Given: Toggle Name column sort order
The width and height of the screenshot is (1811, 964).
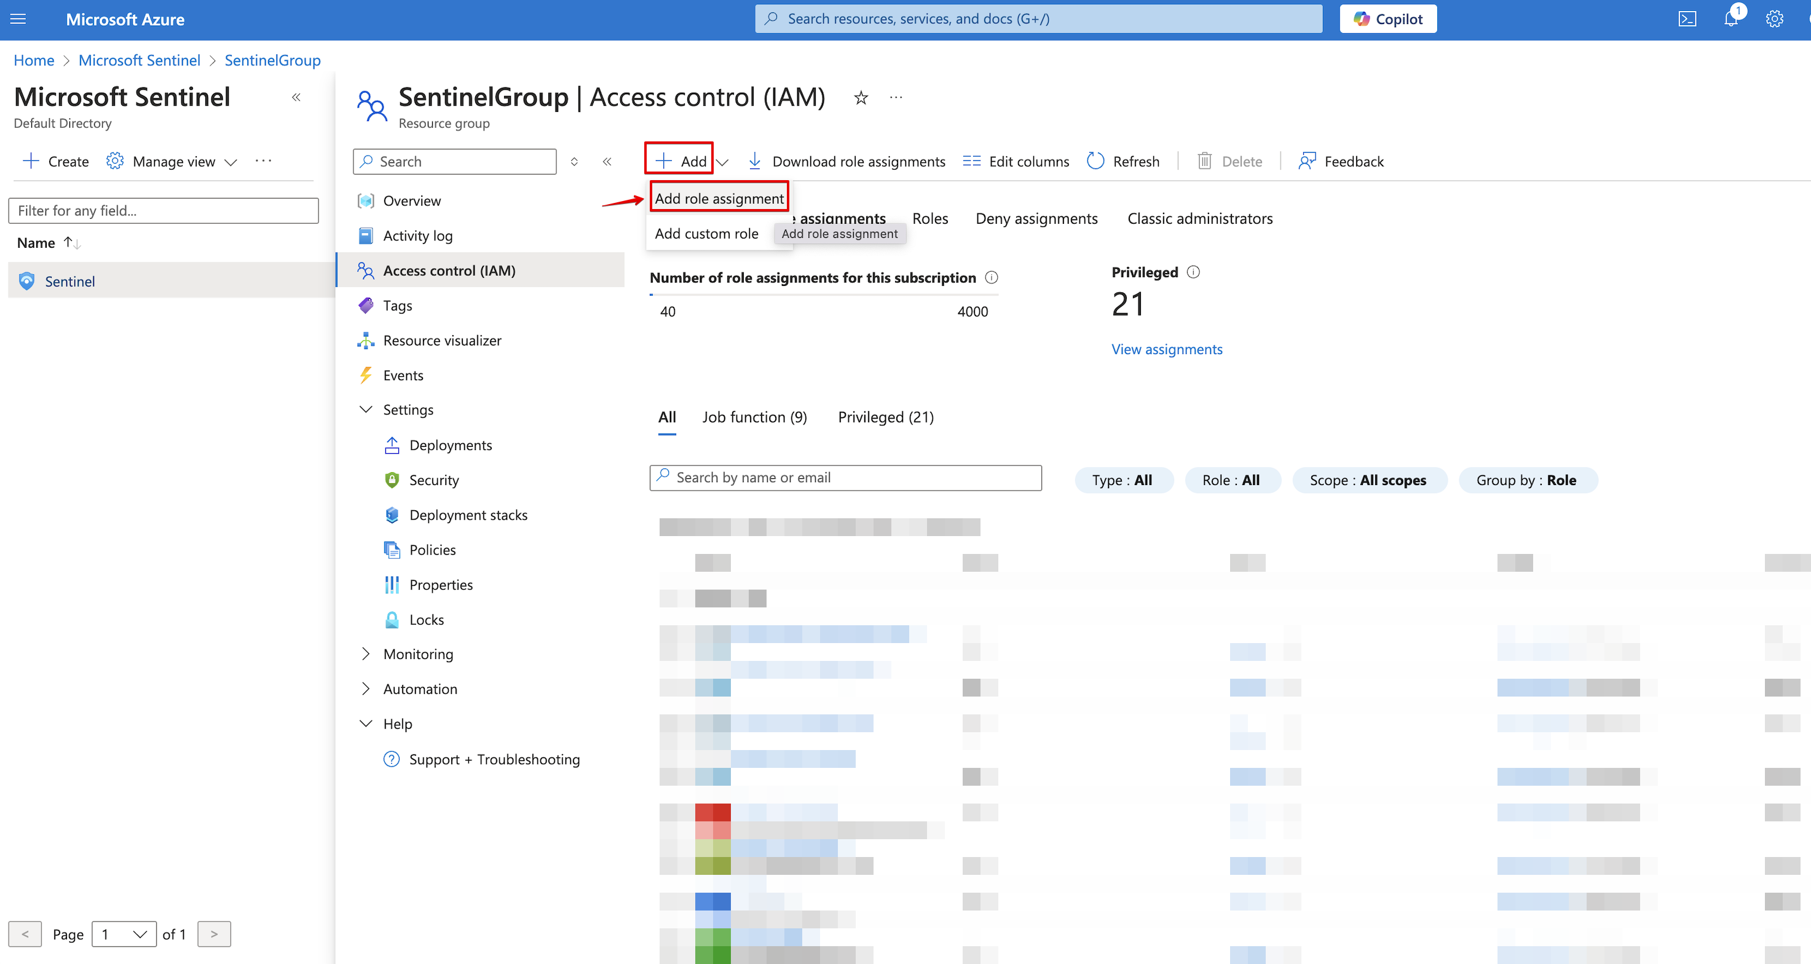Looking at the screenshot, I should (72, 243).
